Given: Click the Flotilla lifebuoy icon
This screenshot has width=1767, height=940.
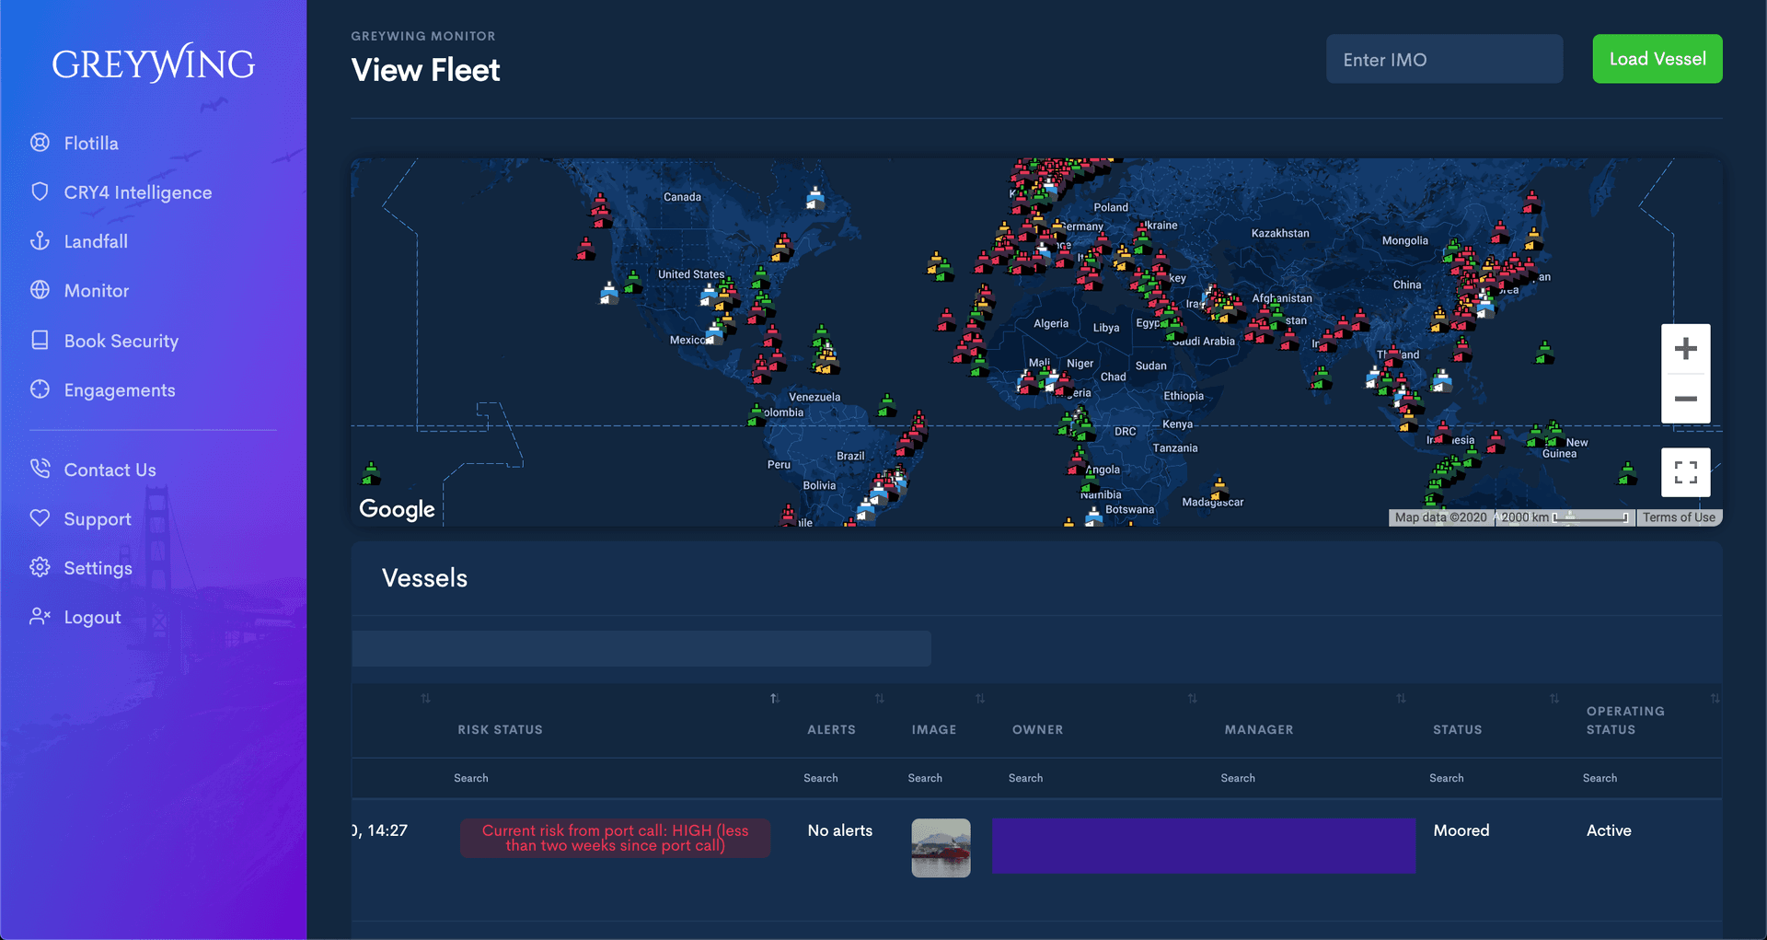Looking at the screenshot, I should 40,143.
